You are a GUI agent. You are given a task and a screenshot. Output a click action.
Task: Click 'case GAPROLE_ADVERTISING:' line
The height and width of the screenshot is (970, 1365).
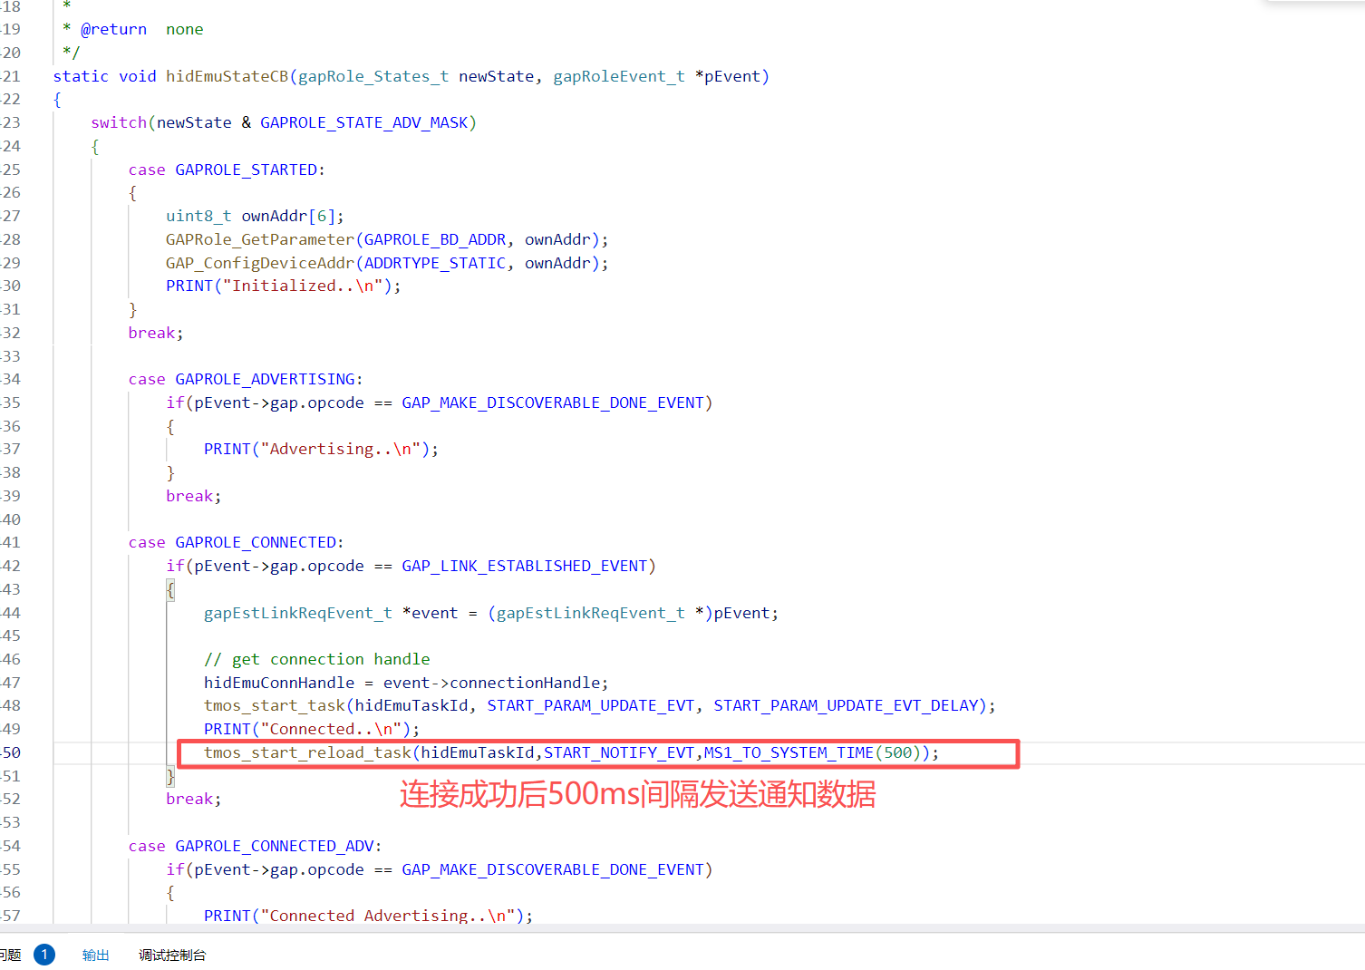[246, 379]
